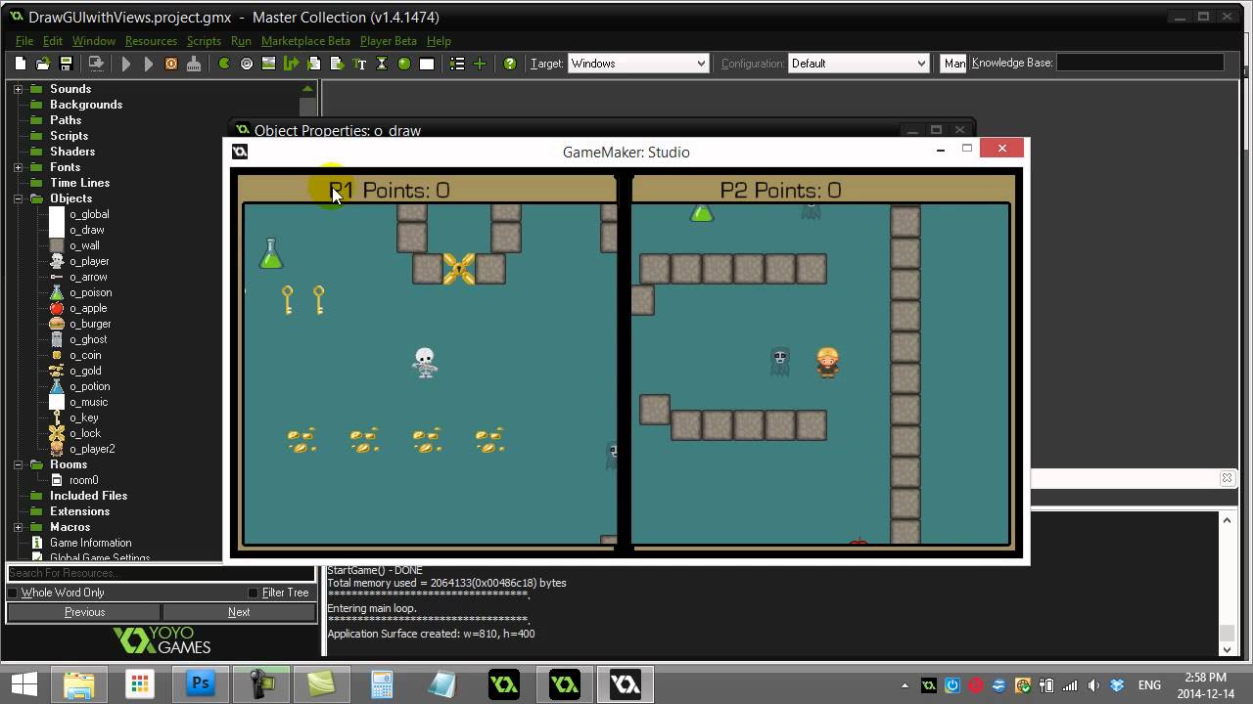1253x704 pixels.
Task: Open the File menu
Action: (x=24, y=41)
